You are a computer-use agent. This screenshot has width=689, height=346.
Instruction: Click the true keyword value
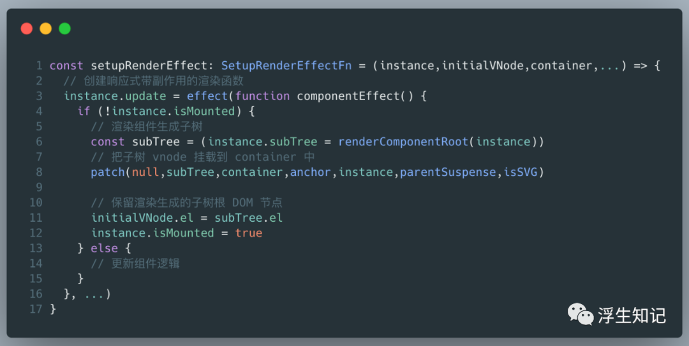[248, 233]
